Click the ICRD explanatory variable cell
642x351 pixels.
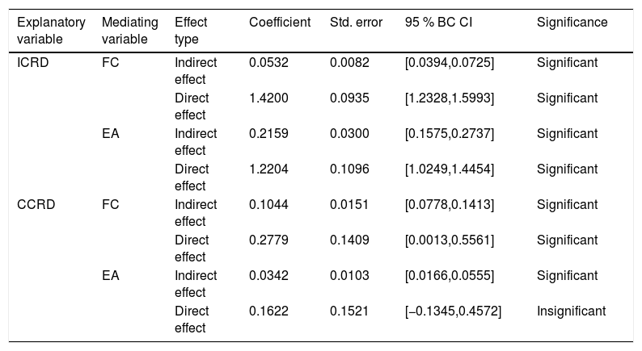tap(33, 62)
